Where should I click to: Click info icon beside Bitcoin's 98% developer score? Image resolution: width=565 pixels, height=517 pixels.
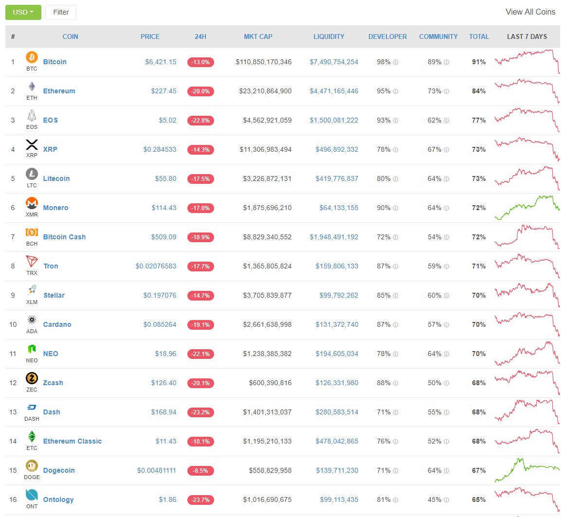396,62
